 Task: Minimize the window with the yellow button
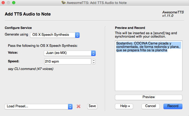click(8, 3)
